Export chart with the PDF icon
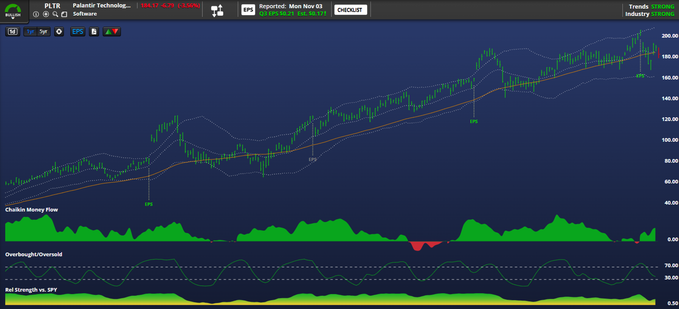 tap(94, 31)
